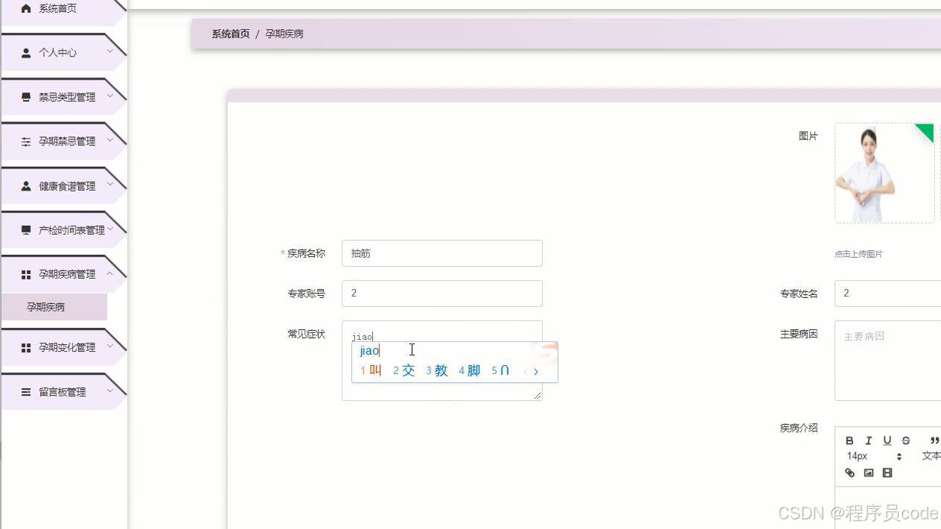Click the icon beside 健康食谱管理
The width and height of the screenshot is (941, 529).
[27, 186]
